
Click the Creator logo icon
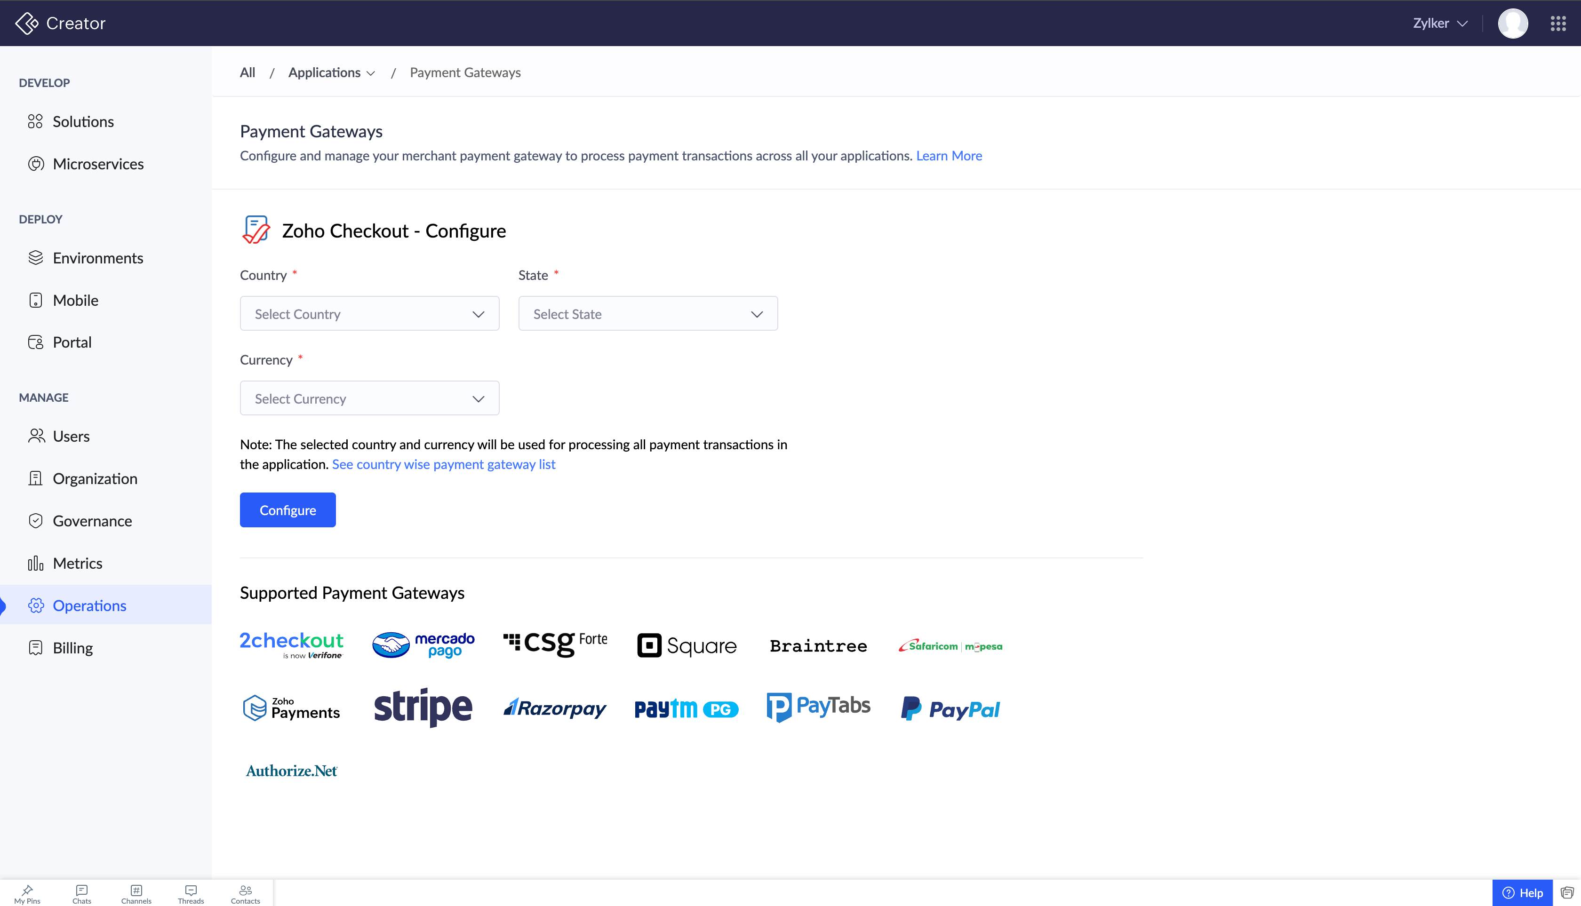tap(26, 23)
